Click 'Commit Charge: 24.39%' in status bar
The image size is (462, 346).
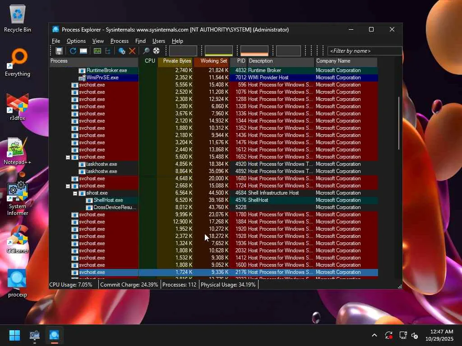(129, 285)
